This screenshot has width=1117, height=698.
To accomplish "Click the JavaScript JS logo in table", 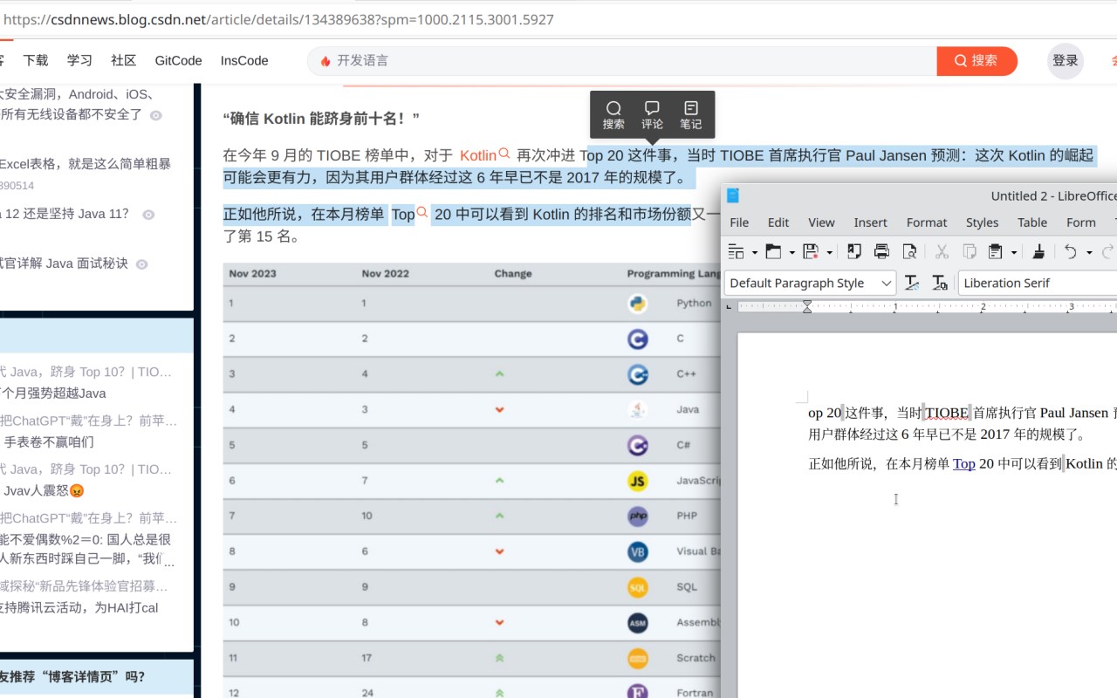I will pos(638,481).
